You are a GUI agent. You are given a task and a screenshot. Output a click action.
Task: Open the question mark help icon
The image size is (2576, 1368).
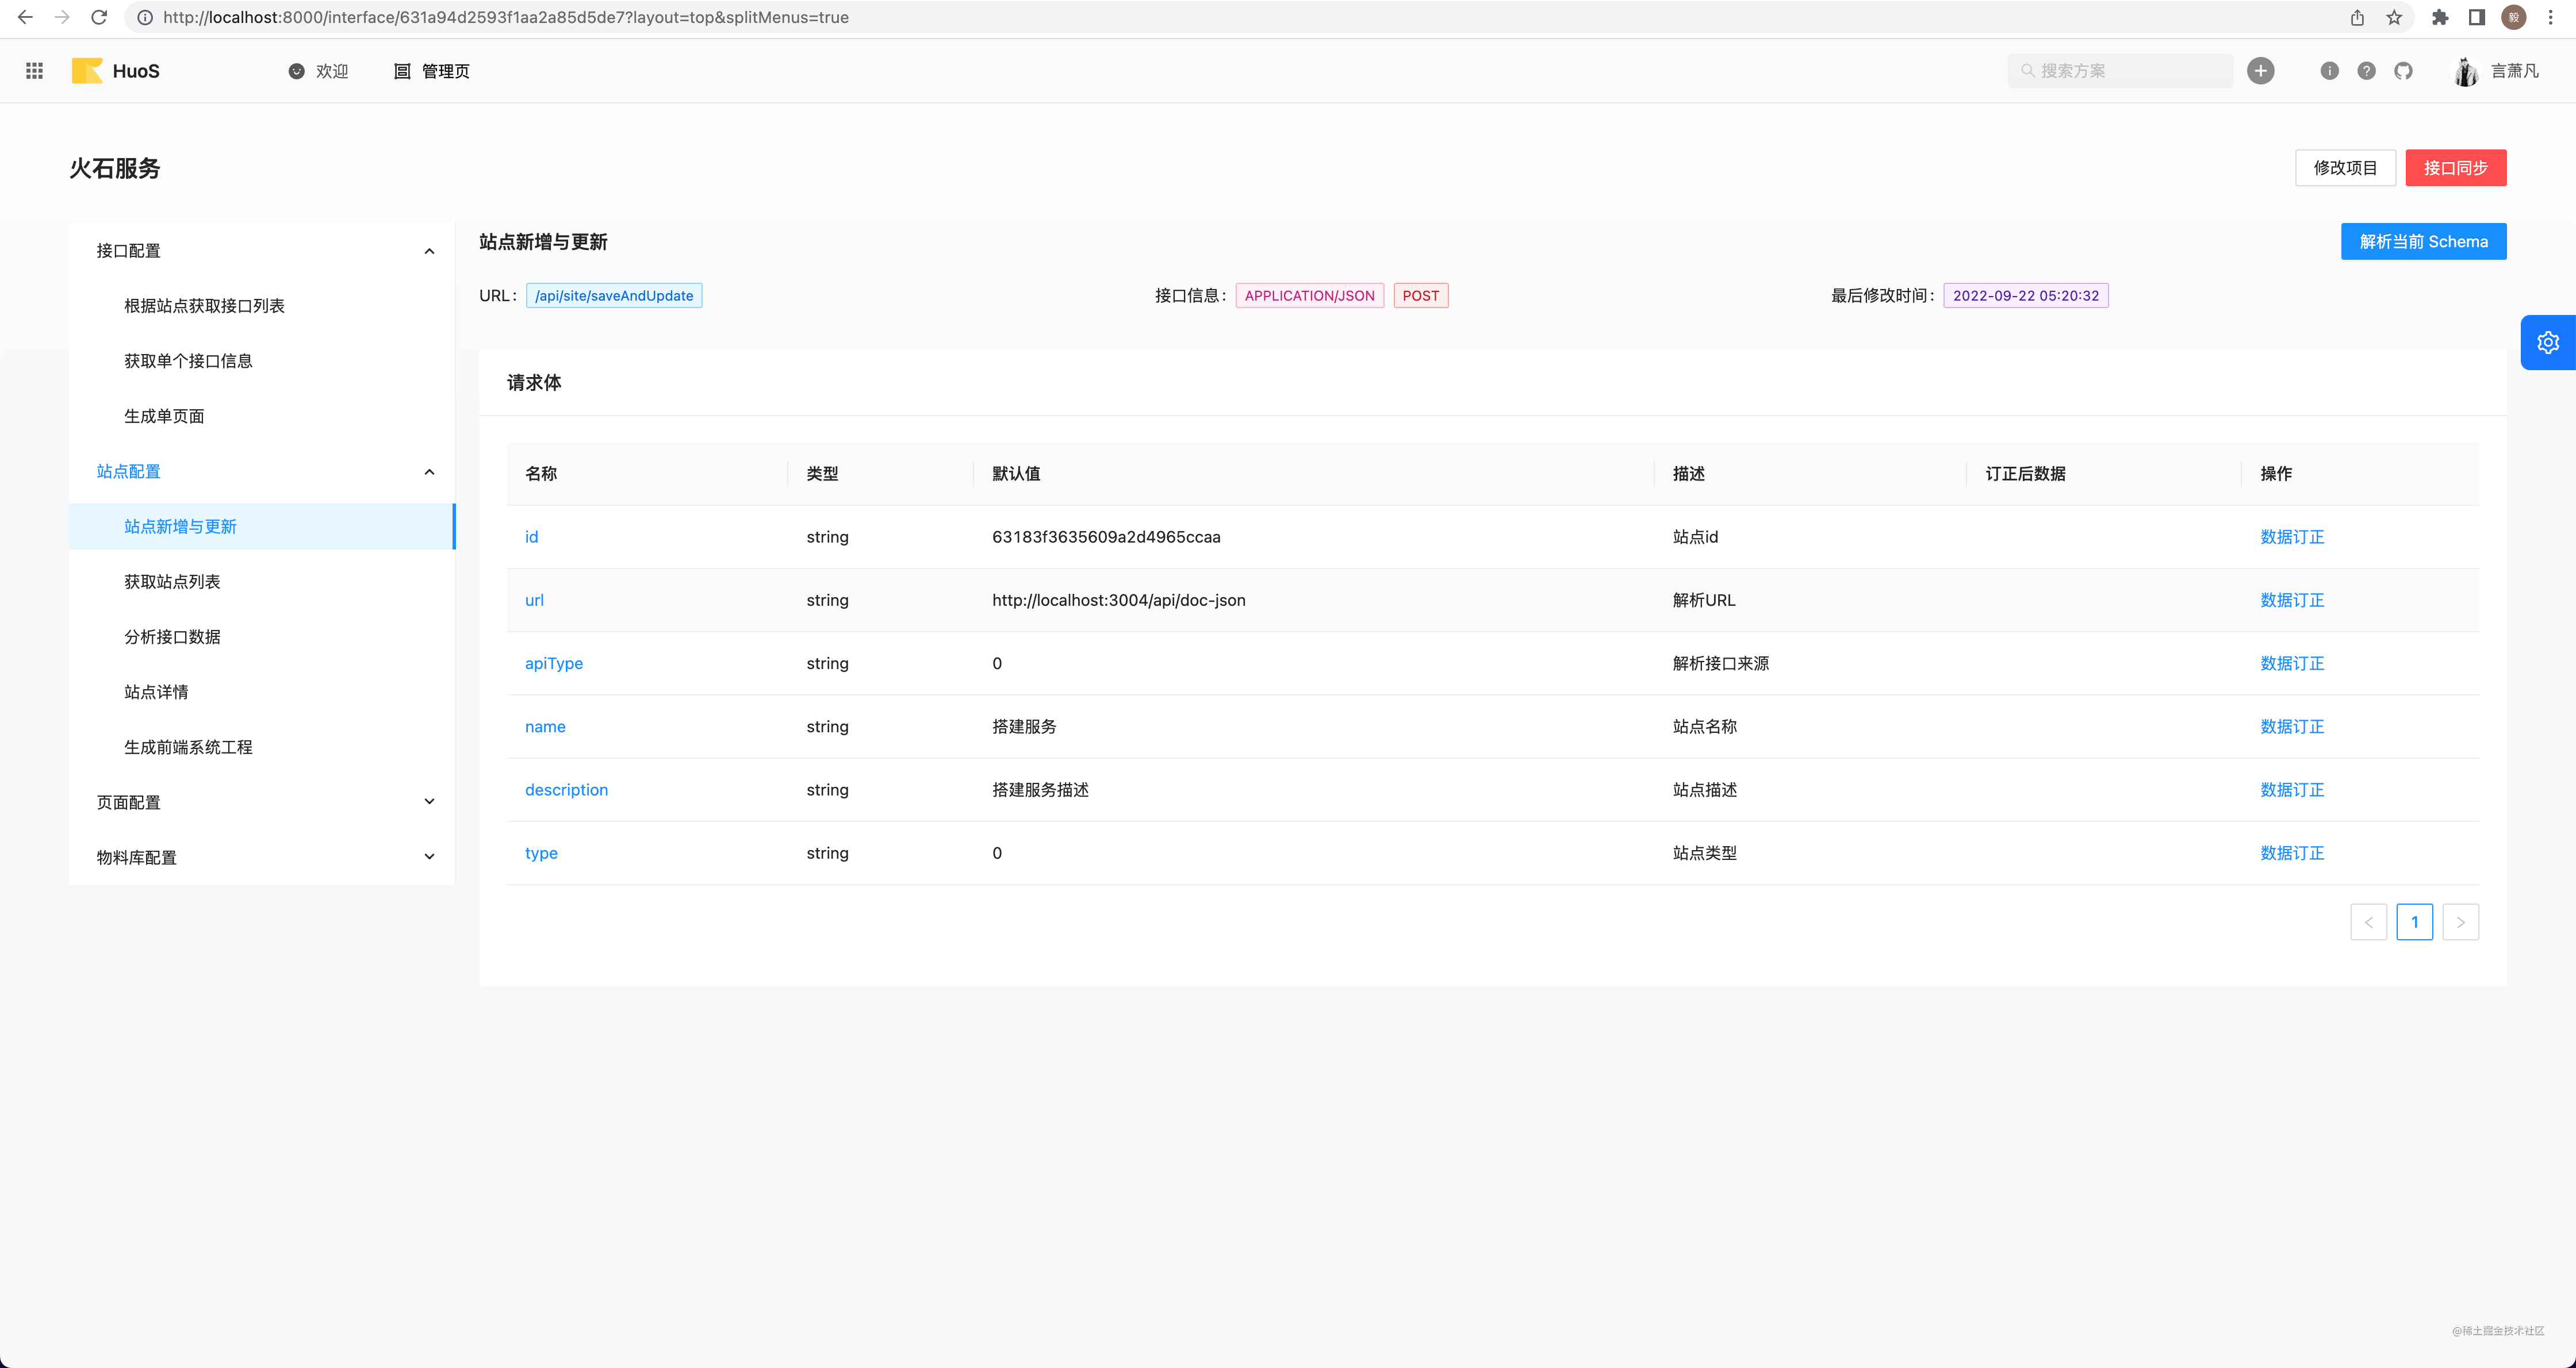[x=2366, y=71]
